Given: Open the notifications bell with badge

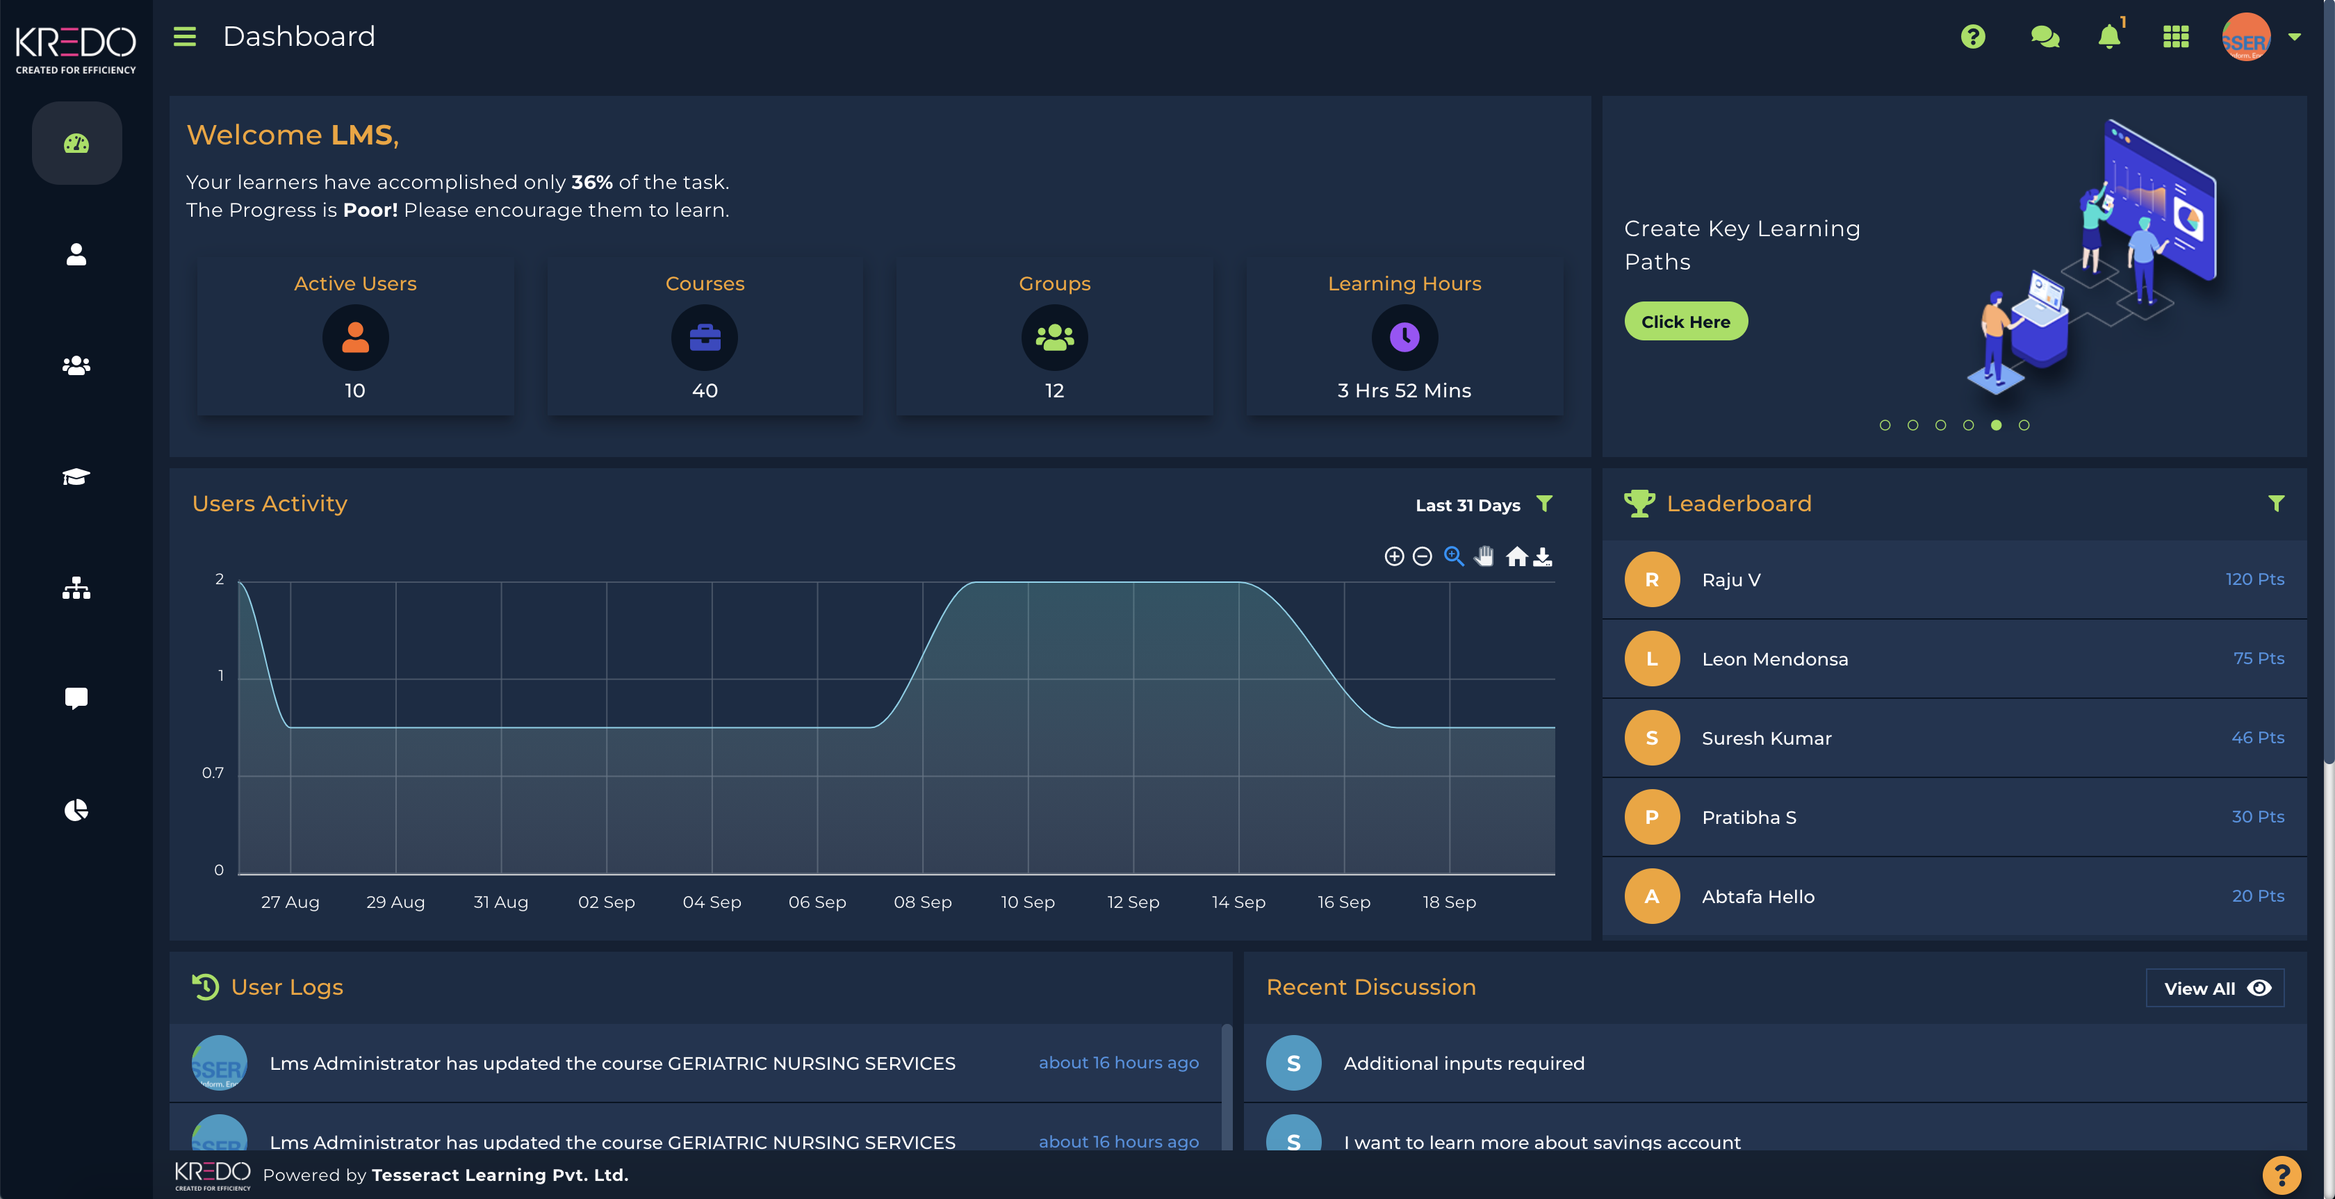Looking at the screenshot, I should (2109, 37).
